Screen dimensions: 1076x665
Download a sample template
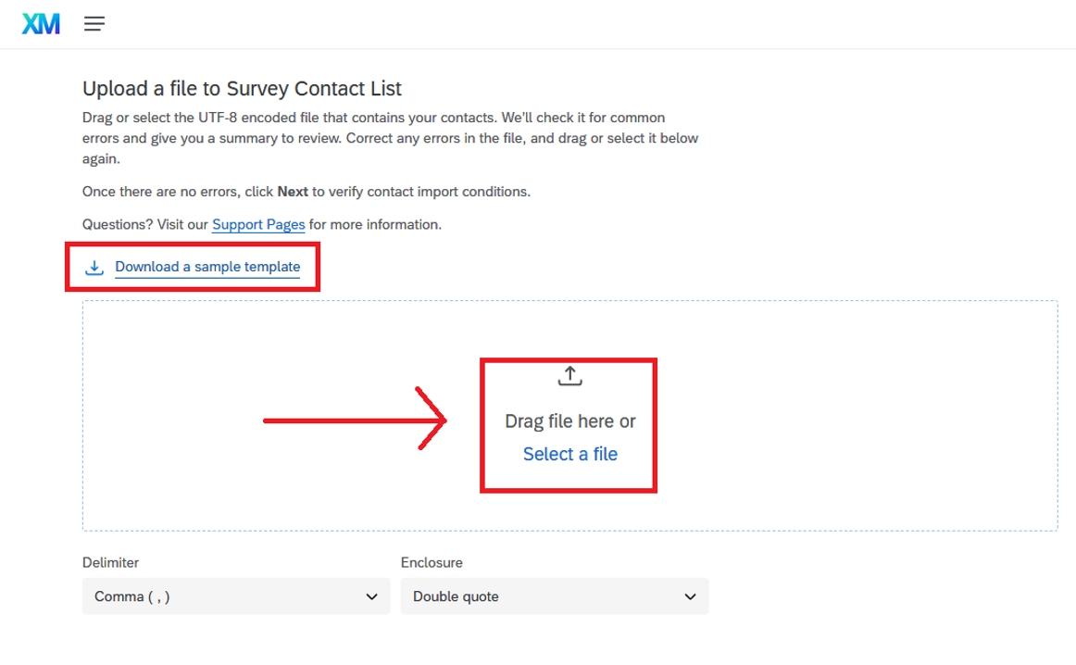207,268
